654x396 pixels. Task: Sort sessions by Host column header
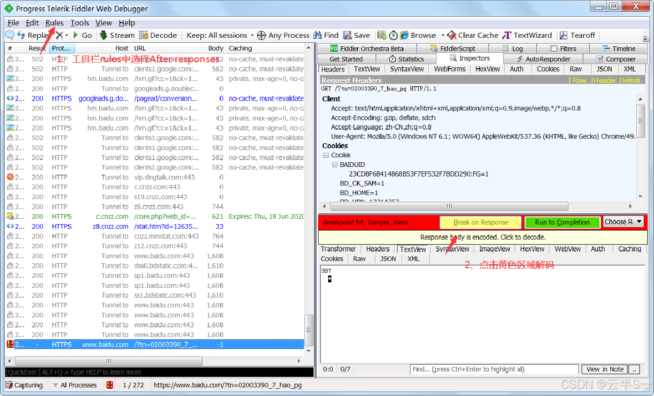click(x=103, y=48)
